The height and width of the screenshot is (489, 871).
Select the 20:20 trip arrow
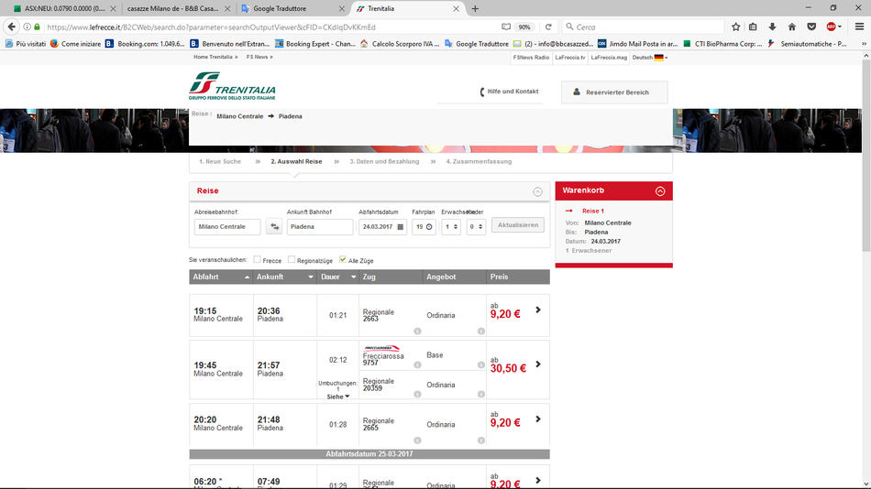coord(537,419)
